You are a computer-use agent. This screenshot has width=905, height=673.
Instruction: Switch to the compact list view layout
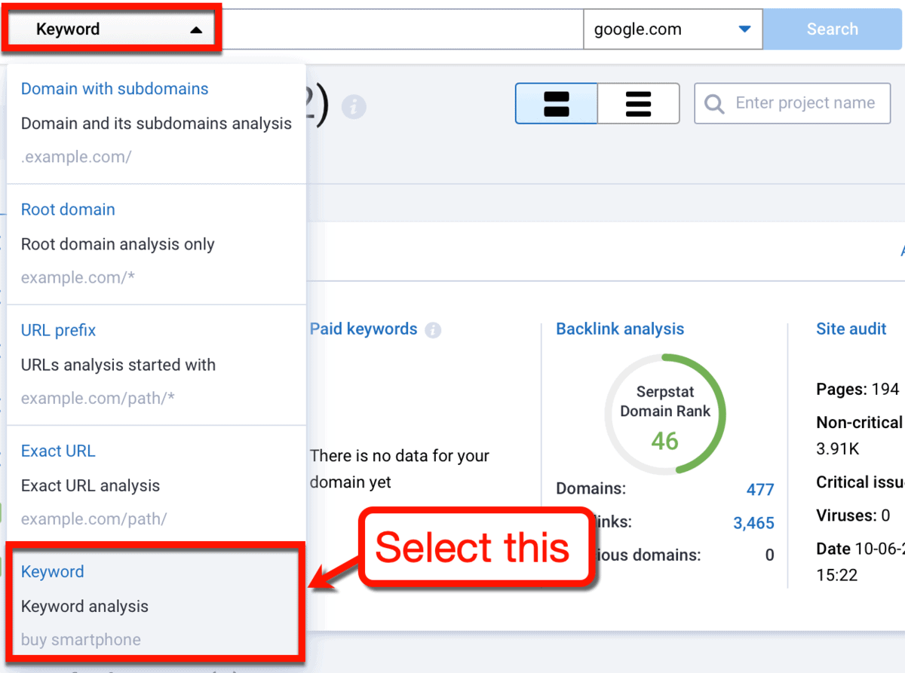point(638,103)
